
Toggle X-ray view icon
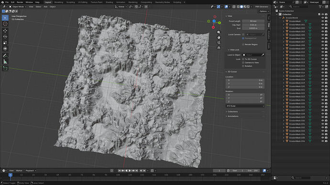point(234,7)
